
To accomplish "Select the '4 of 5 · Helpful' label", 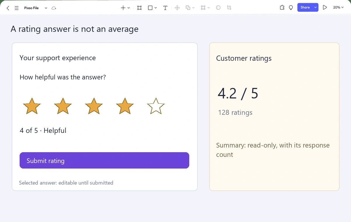I will [x=43, y=131].
